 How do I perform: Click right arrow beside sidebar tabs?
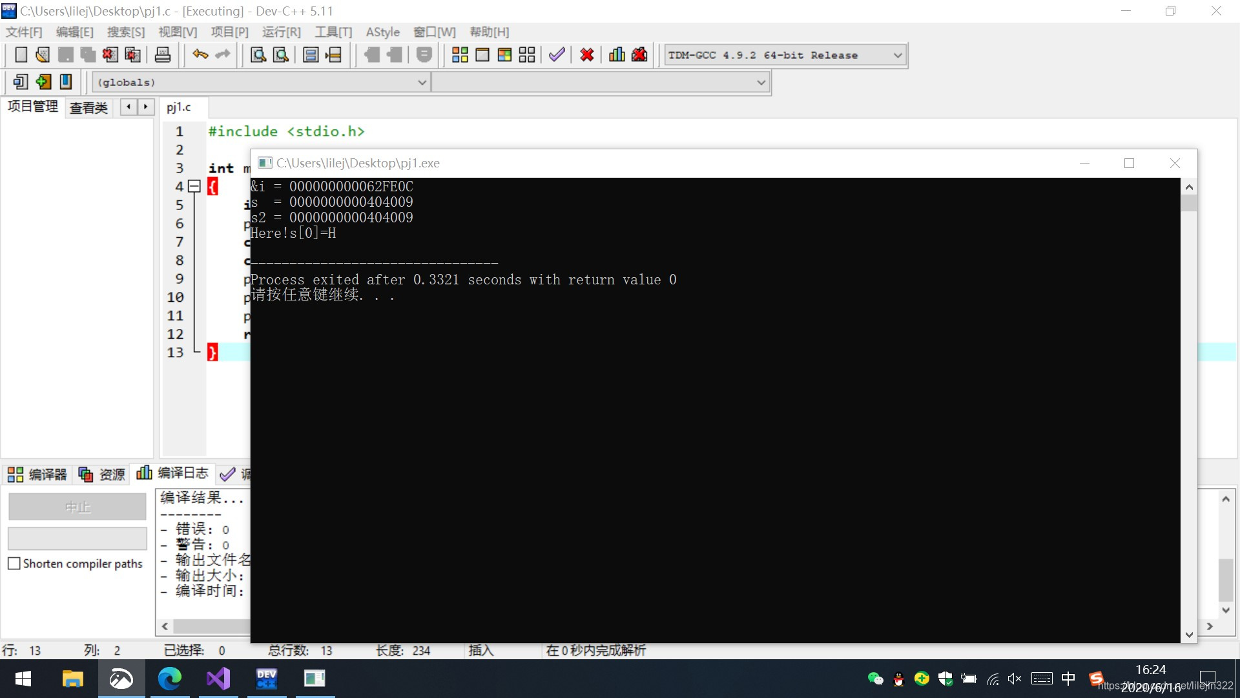[x=145, y=107]
